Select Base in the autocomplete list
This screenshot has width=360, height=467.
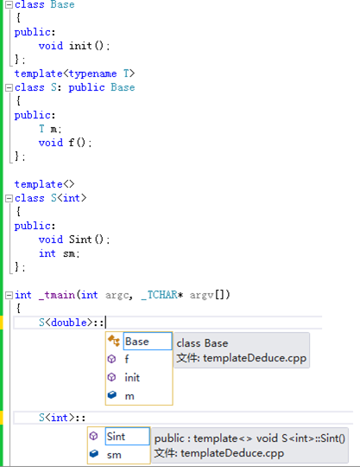(x=148, y=342)
